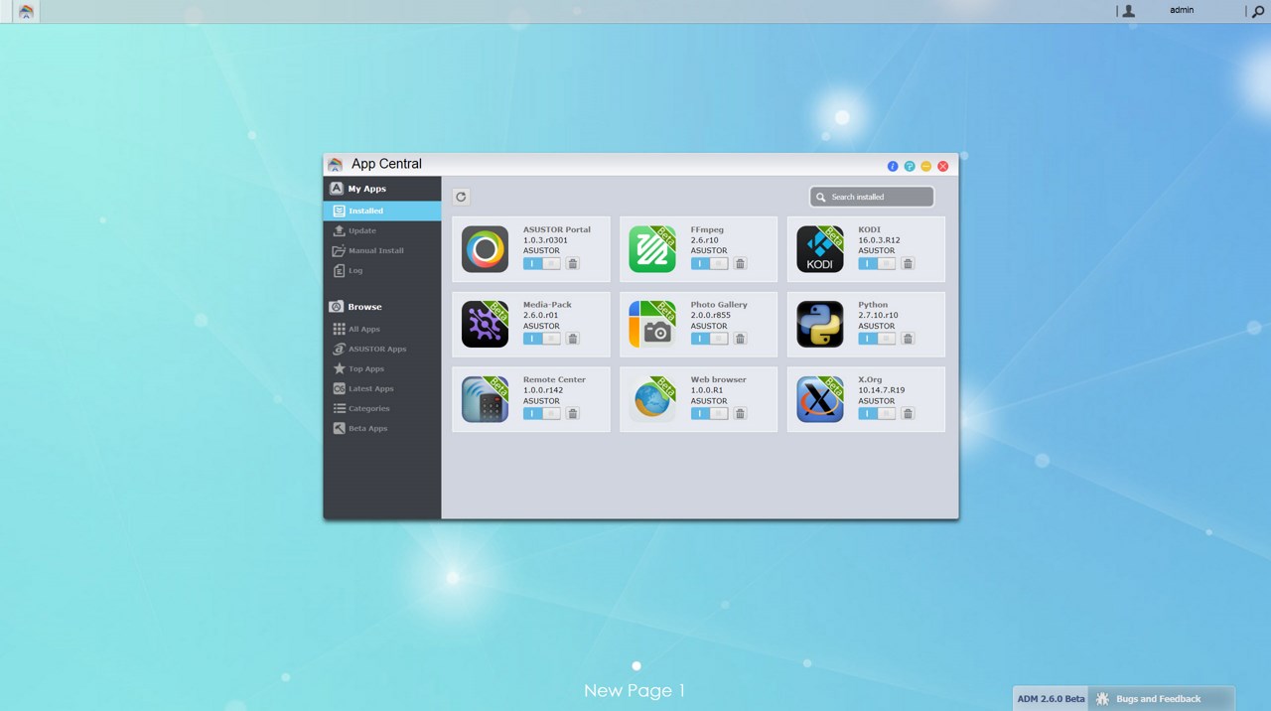Toggle the KODI on/off switch
Image resolution: width=1271 pixels, height=711 pixels.
877,264
